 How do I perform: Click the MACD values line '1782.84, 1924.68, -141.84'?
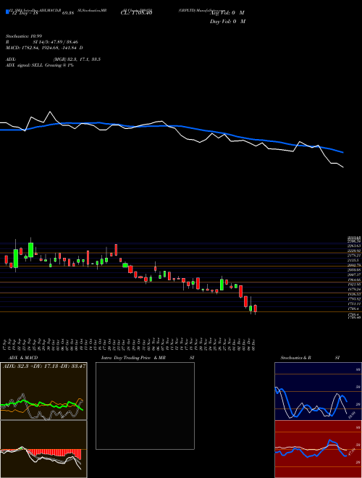pos(48,48)
